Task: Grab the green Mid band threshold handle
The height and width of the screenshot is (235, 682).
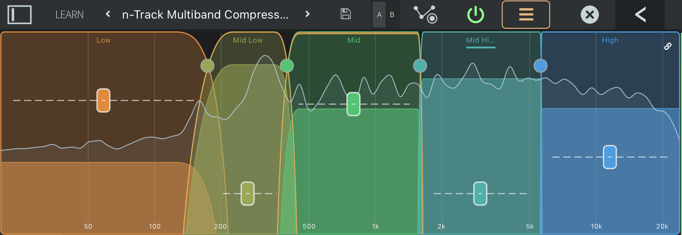Action: pos(353,104)
